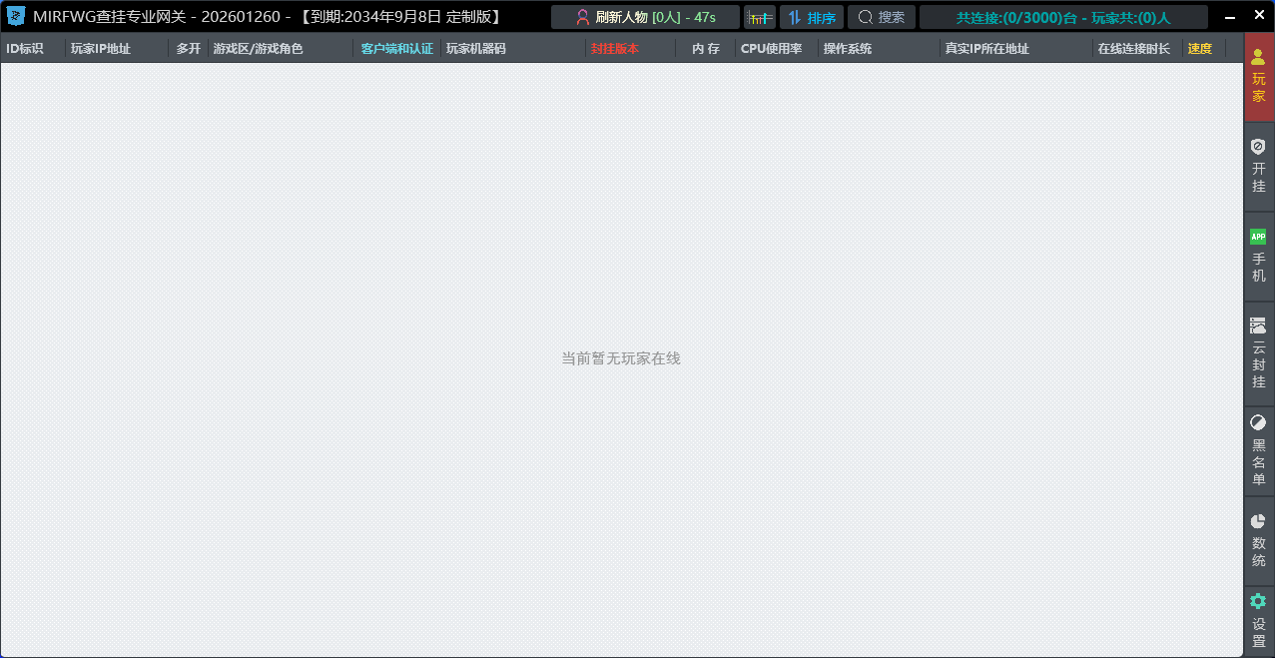Screen dimensions: 1275x658
Task: Open the 排序 sort options
Action: (811, 16)
